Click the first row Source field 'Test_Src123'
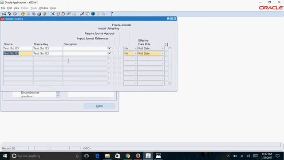Viewport: 284px width, 160px height. click(x=18, y=48)
